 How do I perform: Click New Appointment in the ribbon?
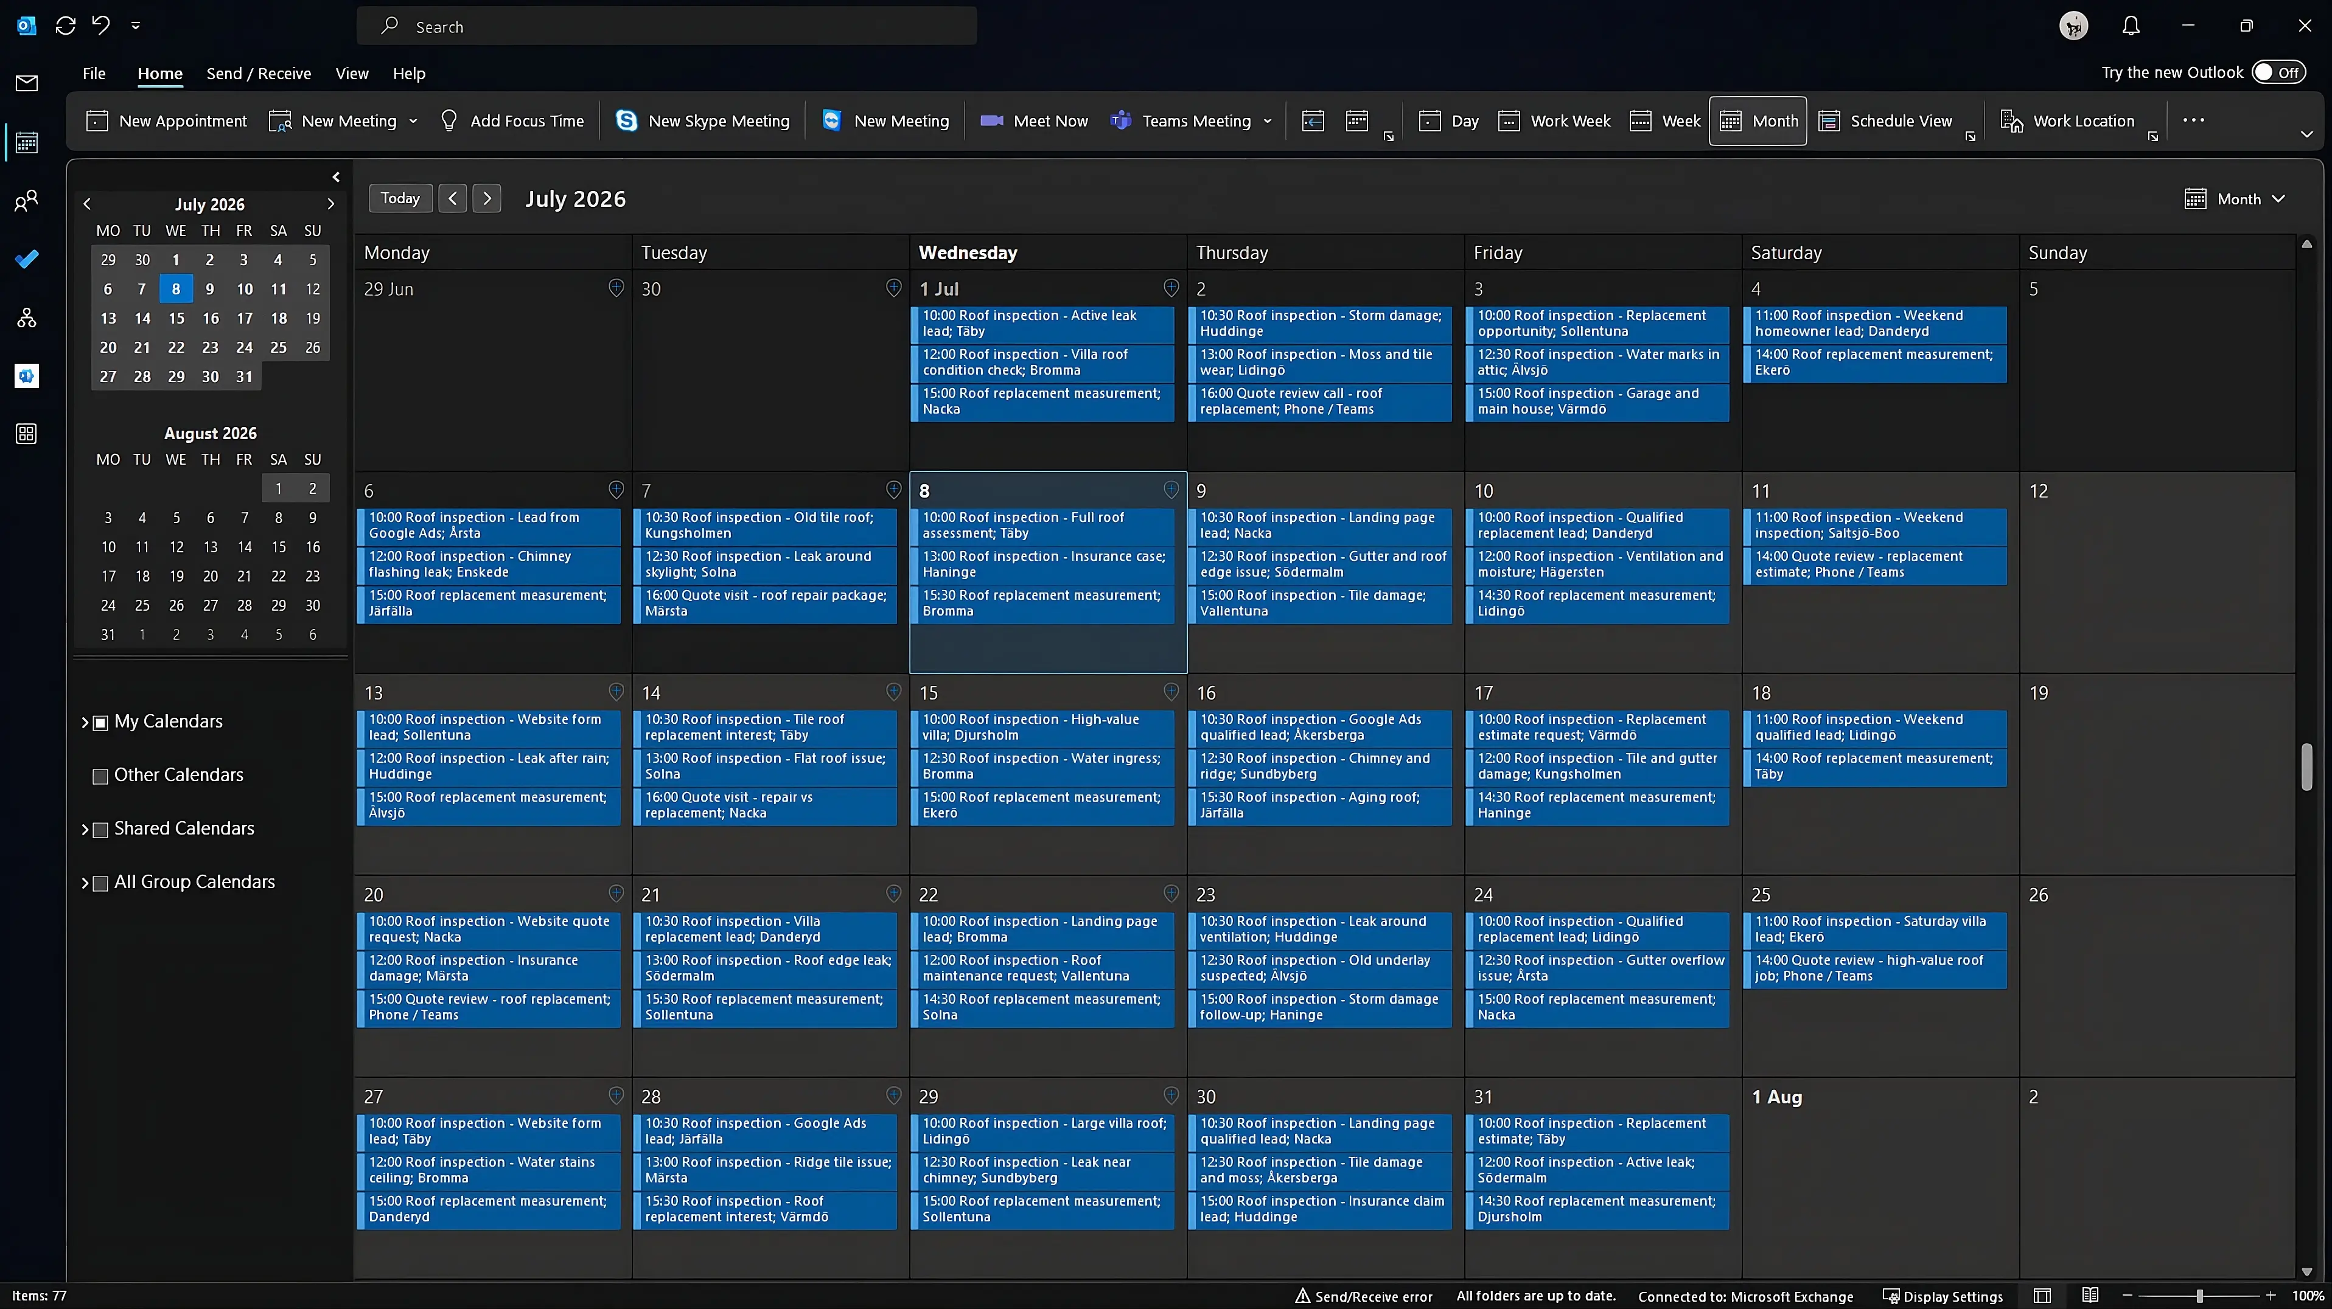(x=167, y=120)
